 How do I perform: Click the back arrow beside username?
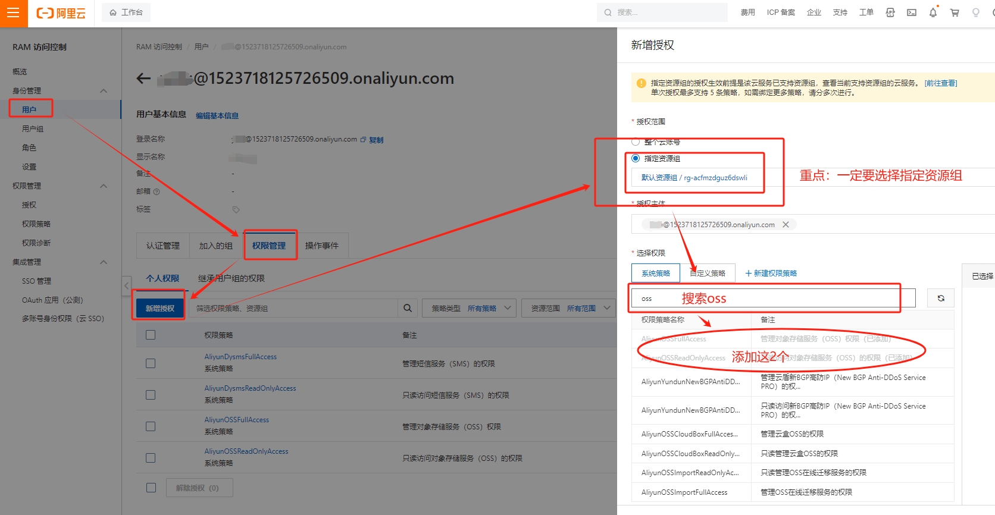(143, 78)
